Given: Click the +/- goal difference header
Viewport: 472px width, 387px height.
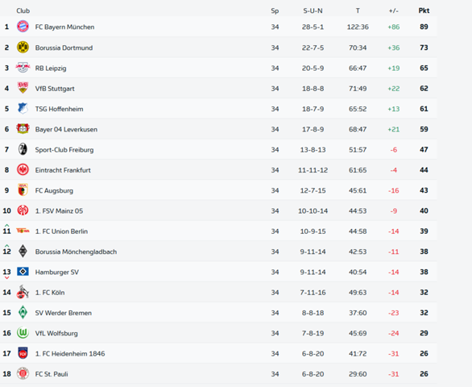Looking at the screenshot, I should tap(393, 10).
